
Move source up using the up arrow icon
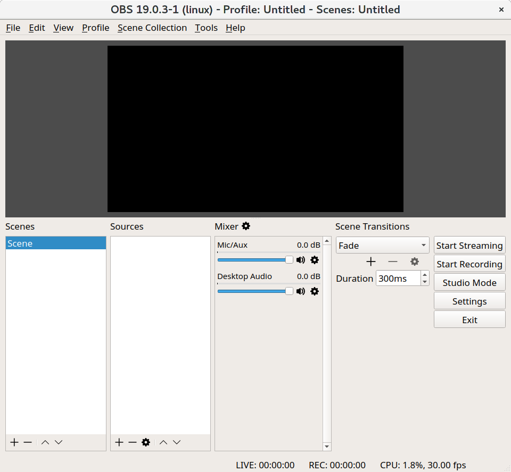click(163, 442)
